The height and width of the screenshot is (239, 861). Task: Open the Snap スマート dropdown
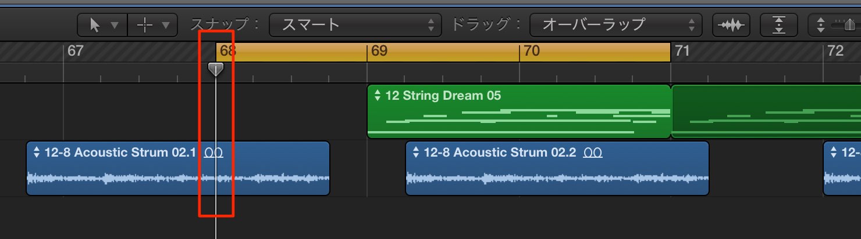355,25
